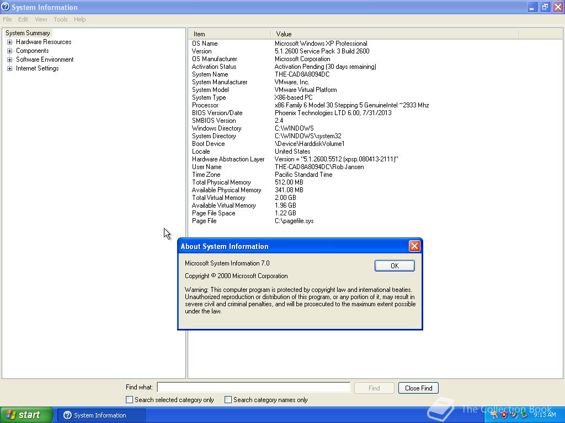Open the File menu

(7, 19)
